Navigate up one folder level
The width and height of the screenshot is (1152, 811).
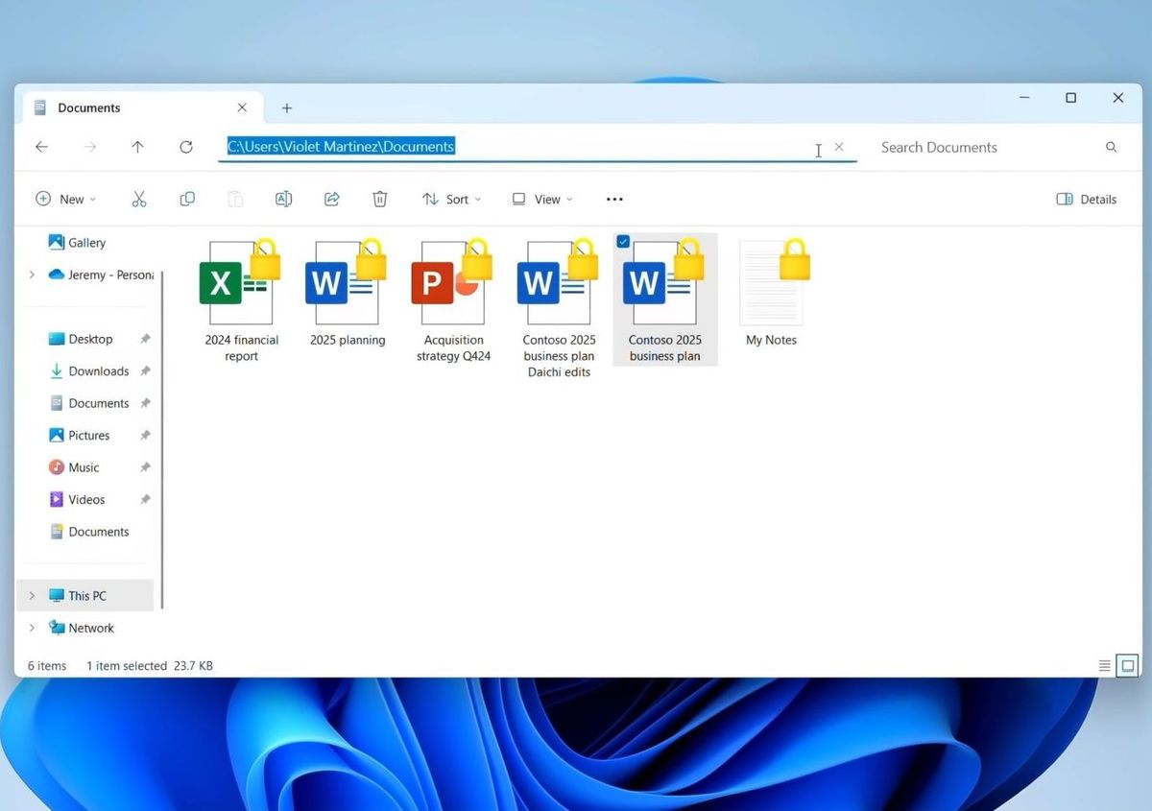pos(137,147)
